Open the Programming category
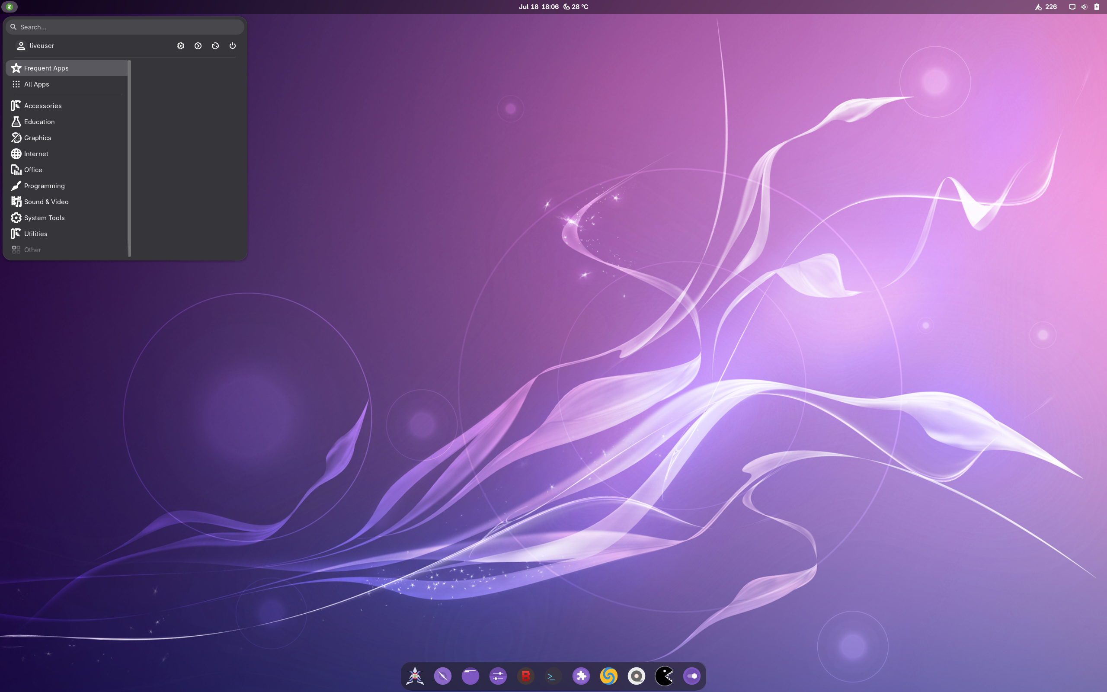Viewport: 1107px width, 692px height. coord(67,186)
